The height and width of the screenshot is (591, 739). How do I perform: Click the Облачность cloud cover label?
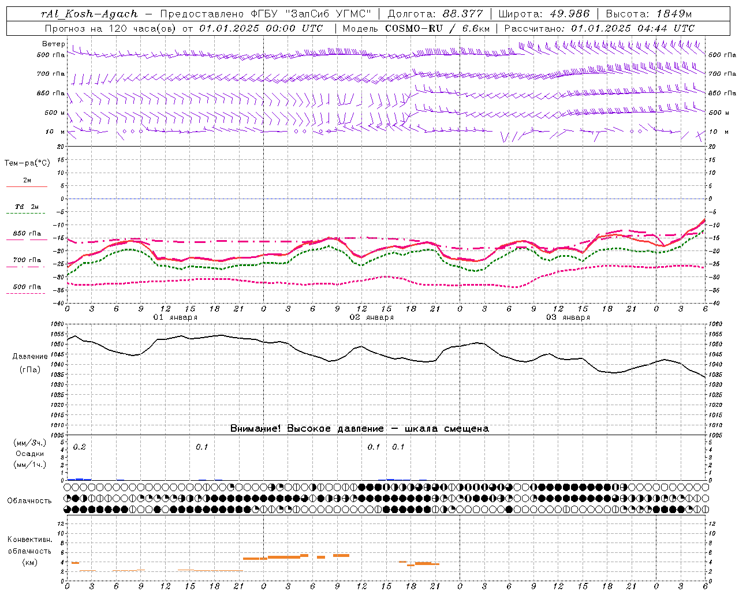[x=29, y=501]
